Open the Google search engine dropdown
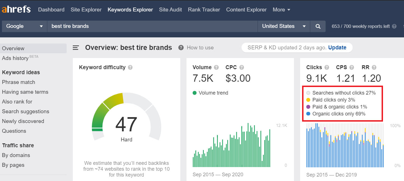This screenshot has width=404, height=181. (x=24, y=26)
